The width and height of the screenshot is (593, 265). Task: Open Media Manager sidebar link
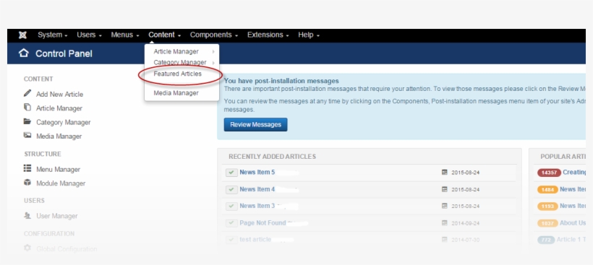(59, 136)
